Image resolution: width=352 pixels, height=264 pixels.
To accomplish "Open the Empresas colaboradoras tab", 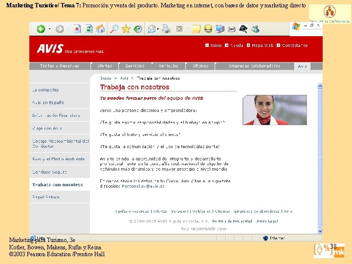I will pyautogui.click(x=255, y=66).
